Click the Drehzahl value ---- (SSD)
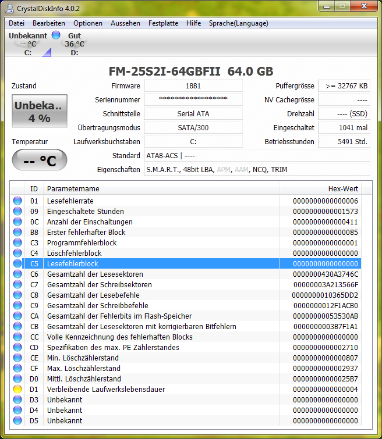Screen dimensions: 382x439 point(344,113)
